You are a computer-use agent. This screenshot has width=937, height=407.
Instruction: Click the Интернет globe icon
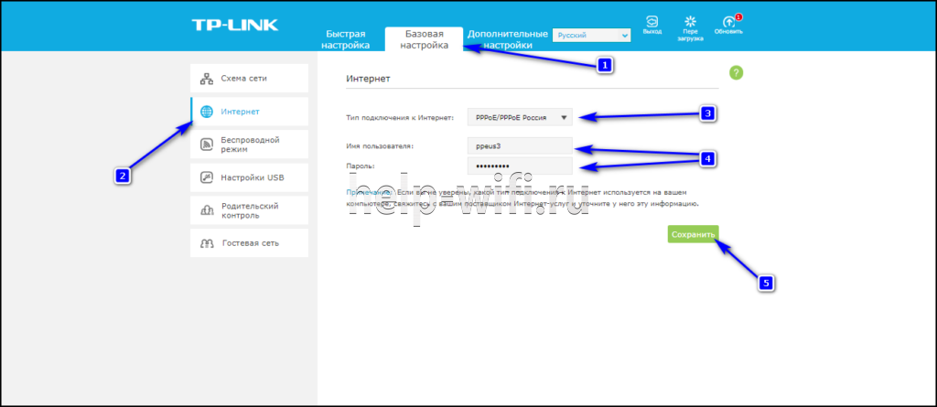[x=206, y=112]
